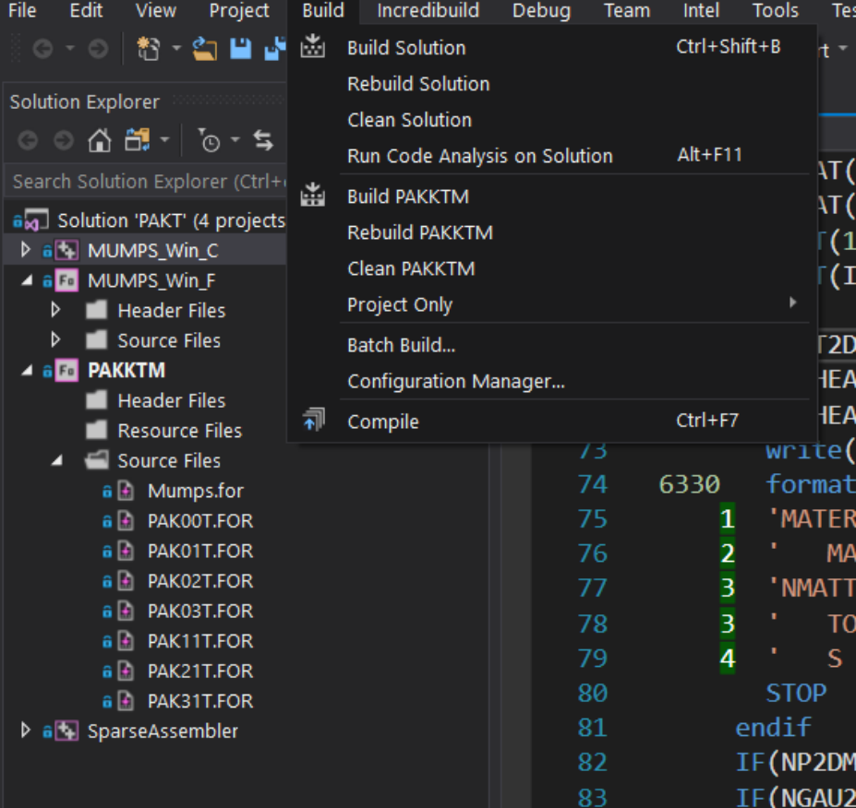The height and width of the screenshot is (808, 856).
Task: Expand the MUMPS_Win_C project node
Action: [25, 250]
